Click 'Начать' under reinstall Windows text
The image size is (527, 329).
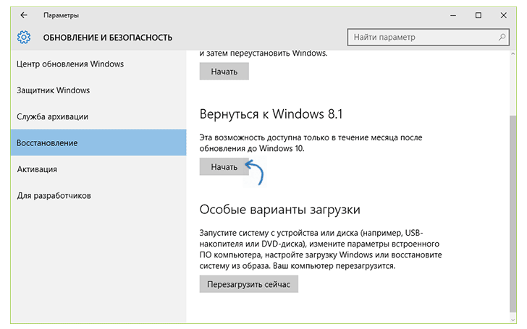[x=224, y=72]
